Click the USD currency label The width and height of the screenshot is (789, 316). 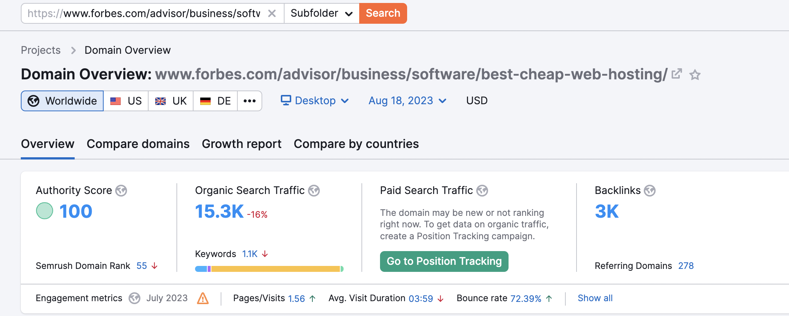pyautogui.click(x=477, y=101)
